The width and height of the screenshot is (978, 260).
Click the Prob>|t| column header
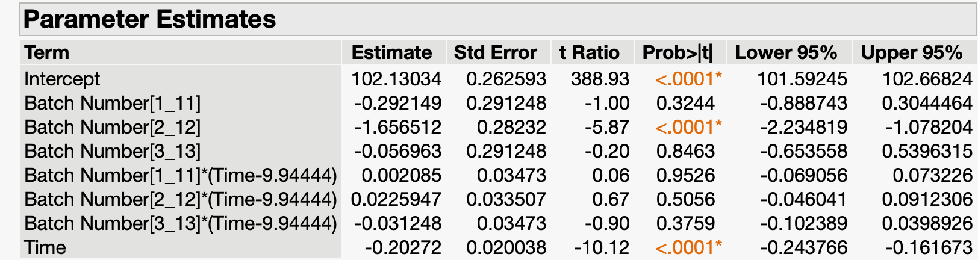pos(677,53)
